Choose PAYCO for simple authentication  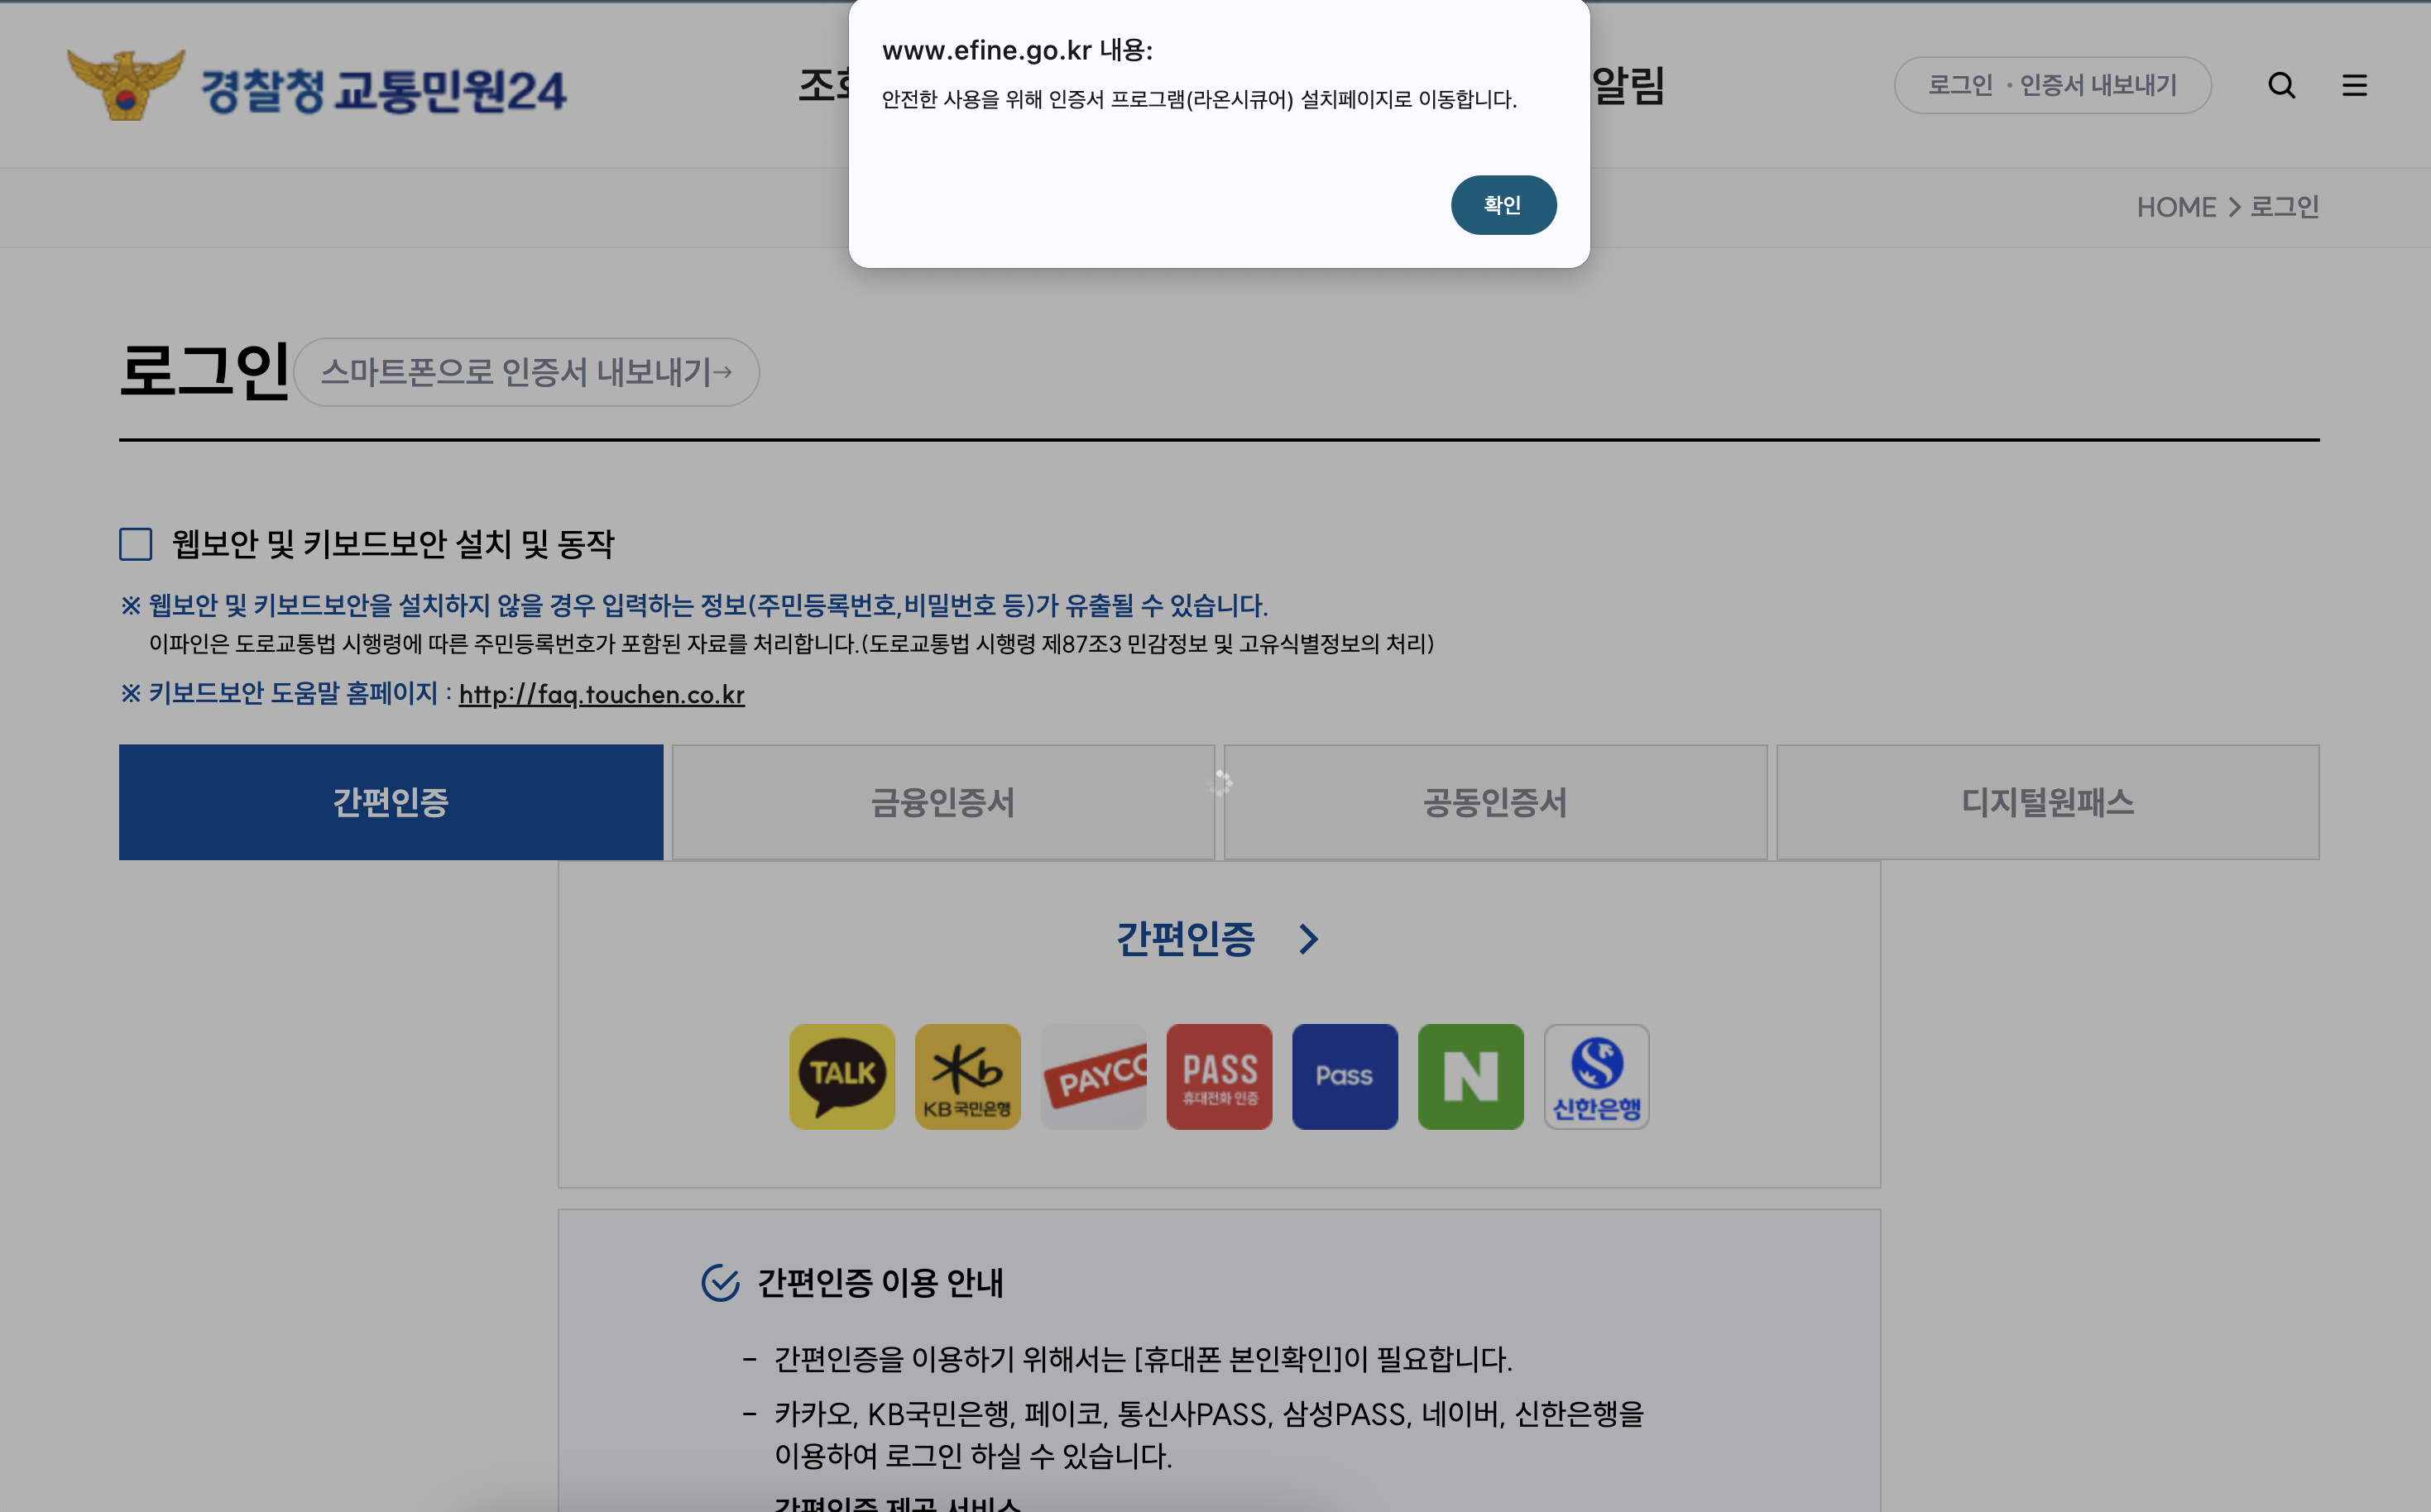point(1093,1076)
